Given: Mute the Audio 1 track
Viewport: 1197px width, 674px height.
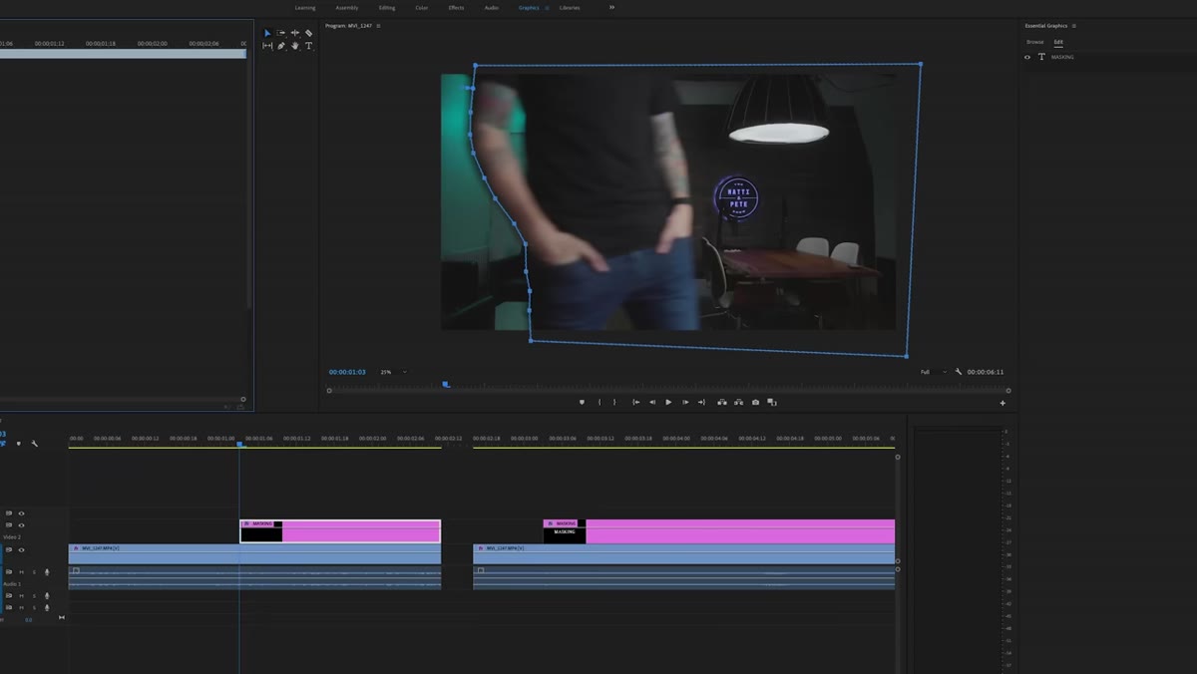Looking at the screenshot, I should 21,571.
